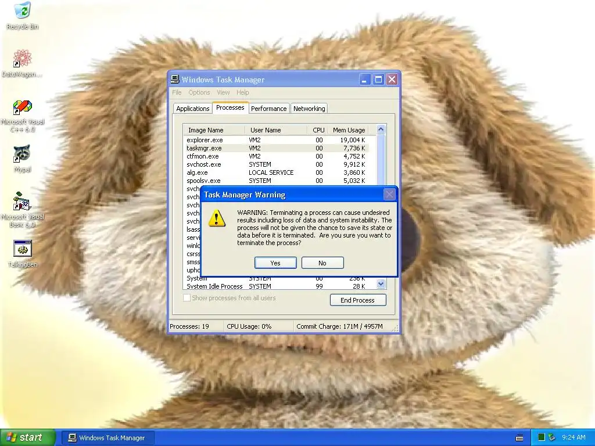Image resolution: width=595 pixels, height=446 pixels.
Task: Switch to the Applications tab
Action: point(193,109)
